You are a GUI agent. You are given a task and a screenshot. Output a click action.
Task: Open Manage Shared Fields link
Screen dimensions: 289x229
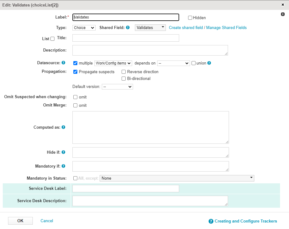[226, 27]
